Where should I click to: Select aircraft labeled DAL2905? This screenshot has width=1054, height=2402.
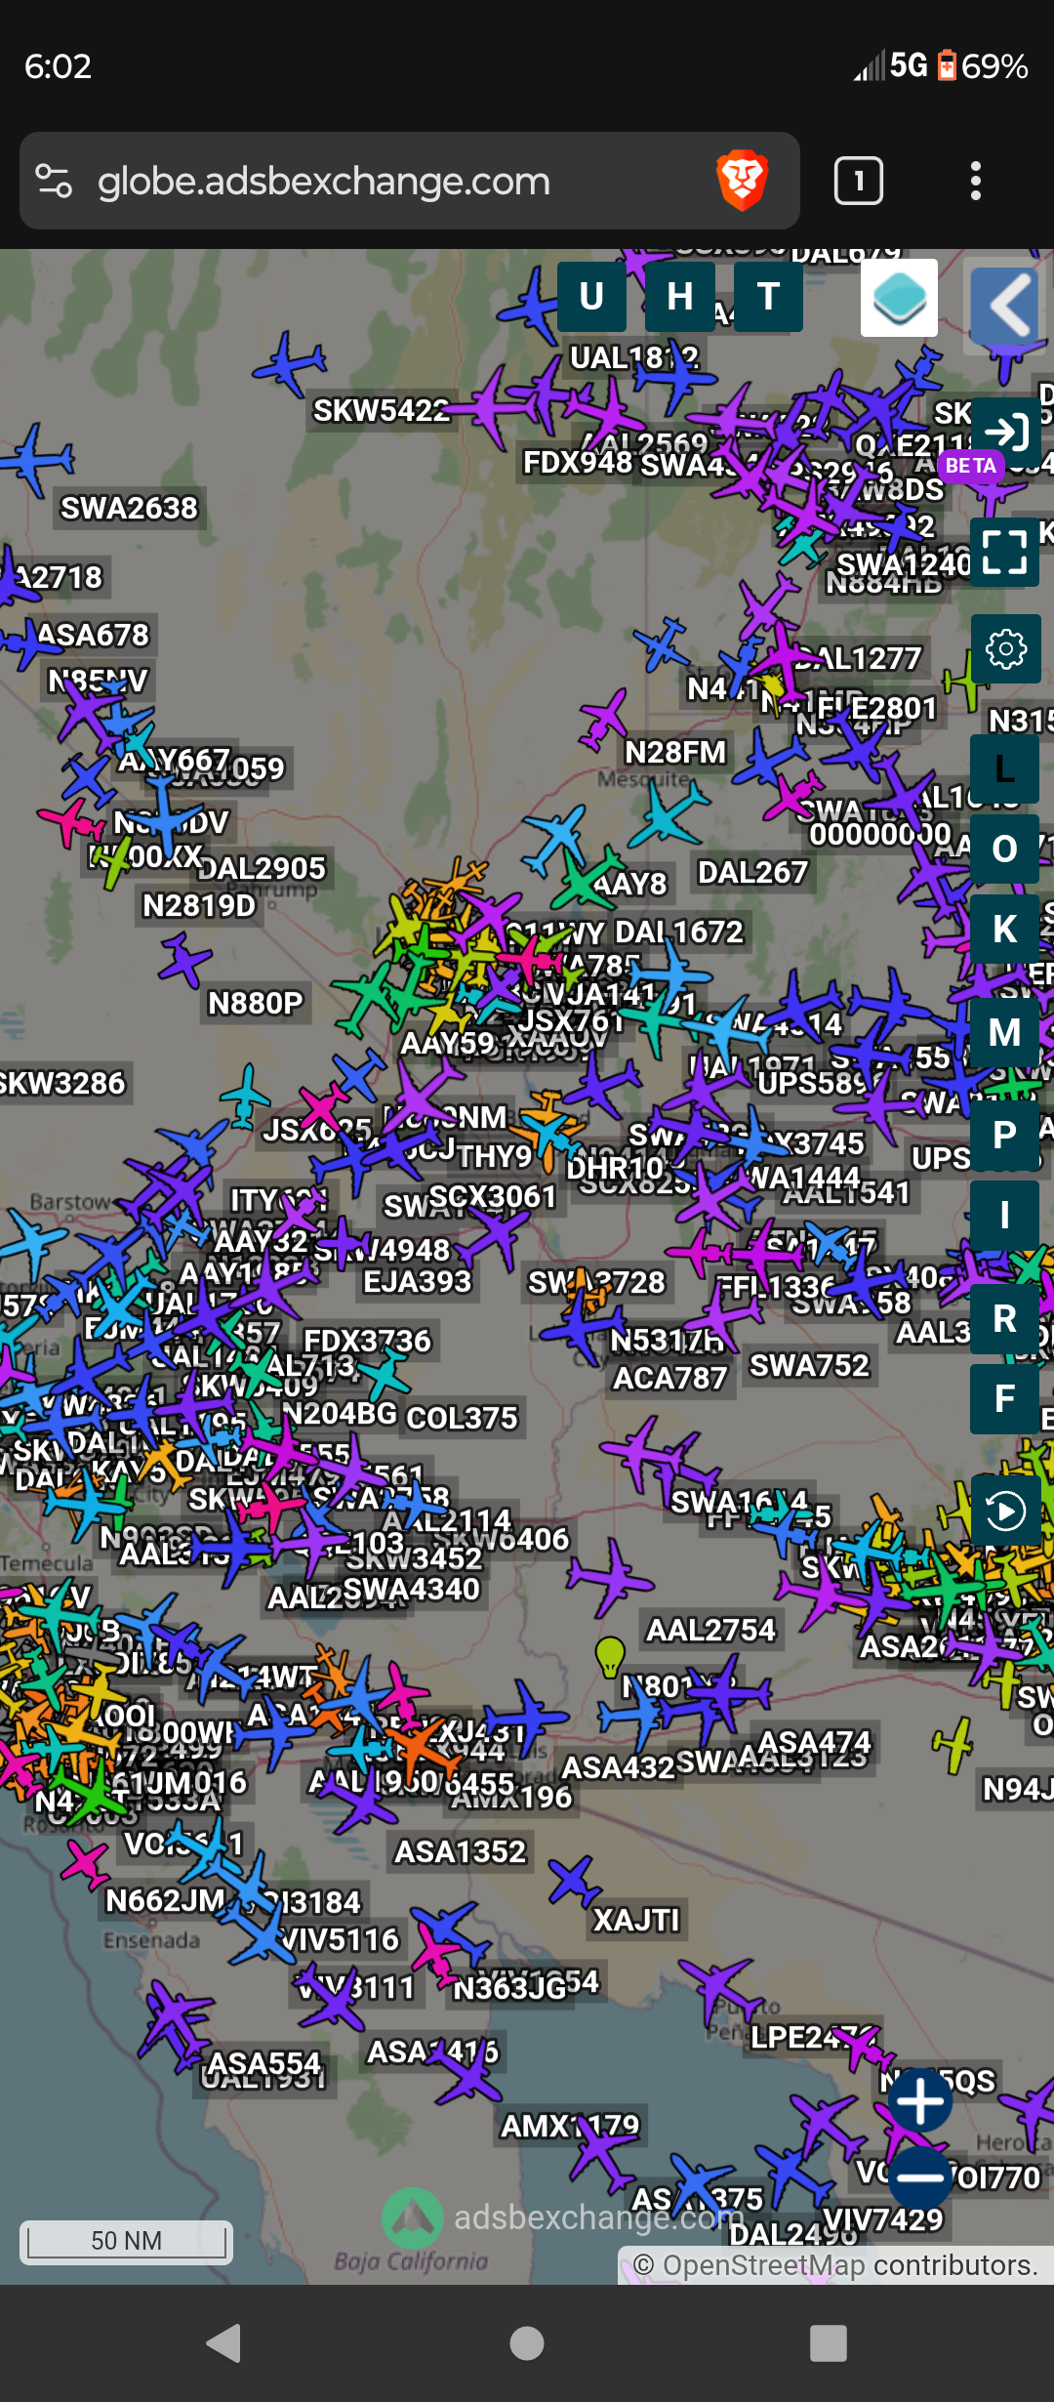[262, 868]
